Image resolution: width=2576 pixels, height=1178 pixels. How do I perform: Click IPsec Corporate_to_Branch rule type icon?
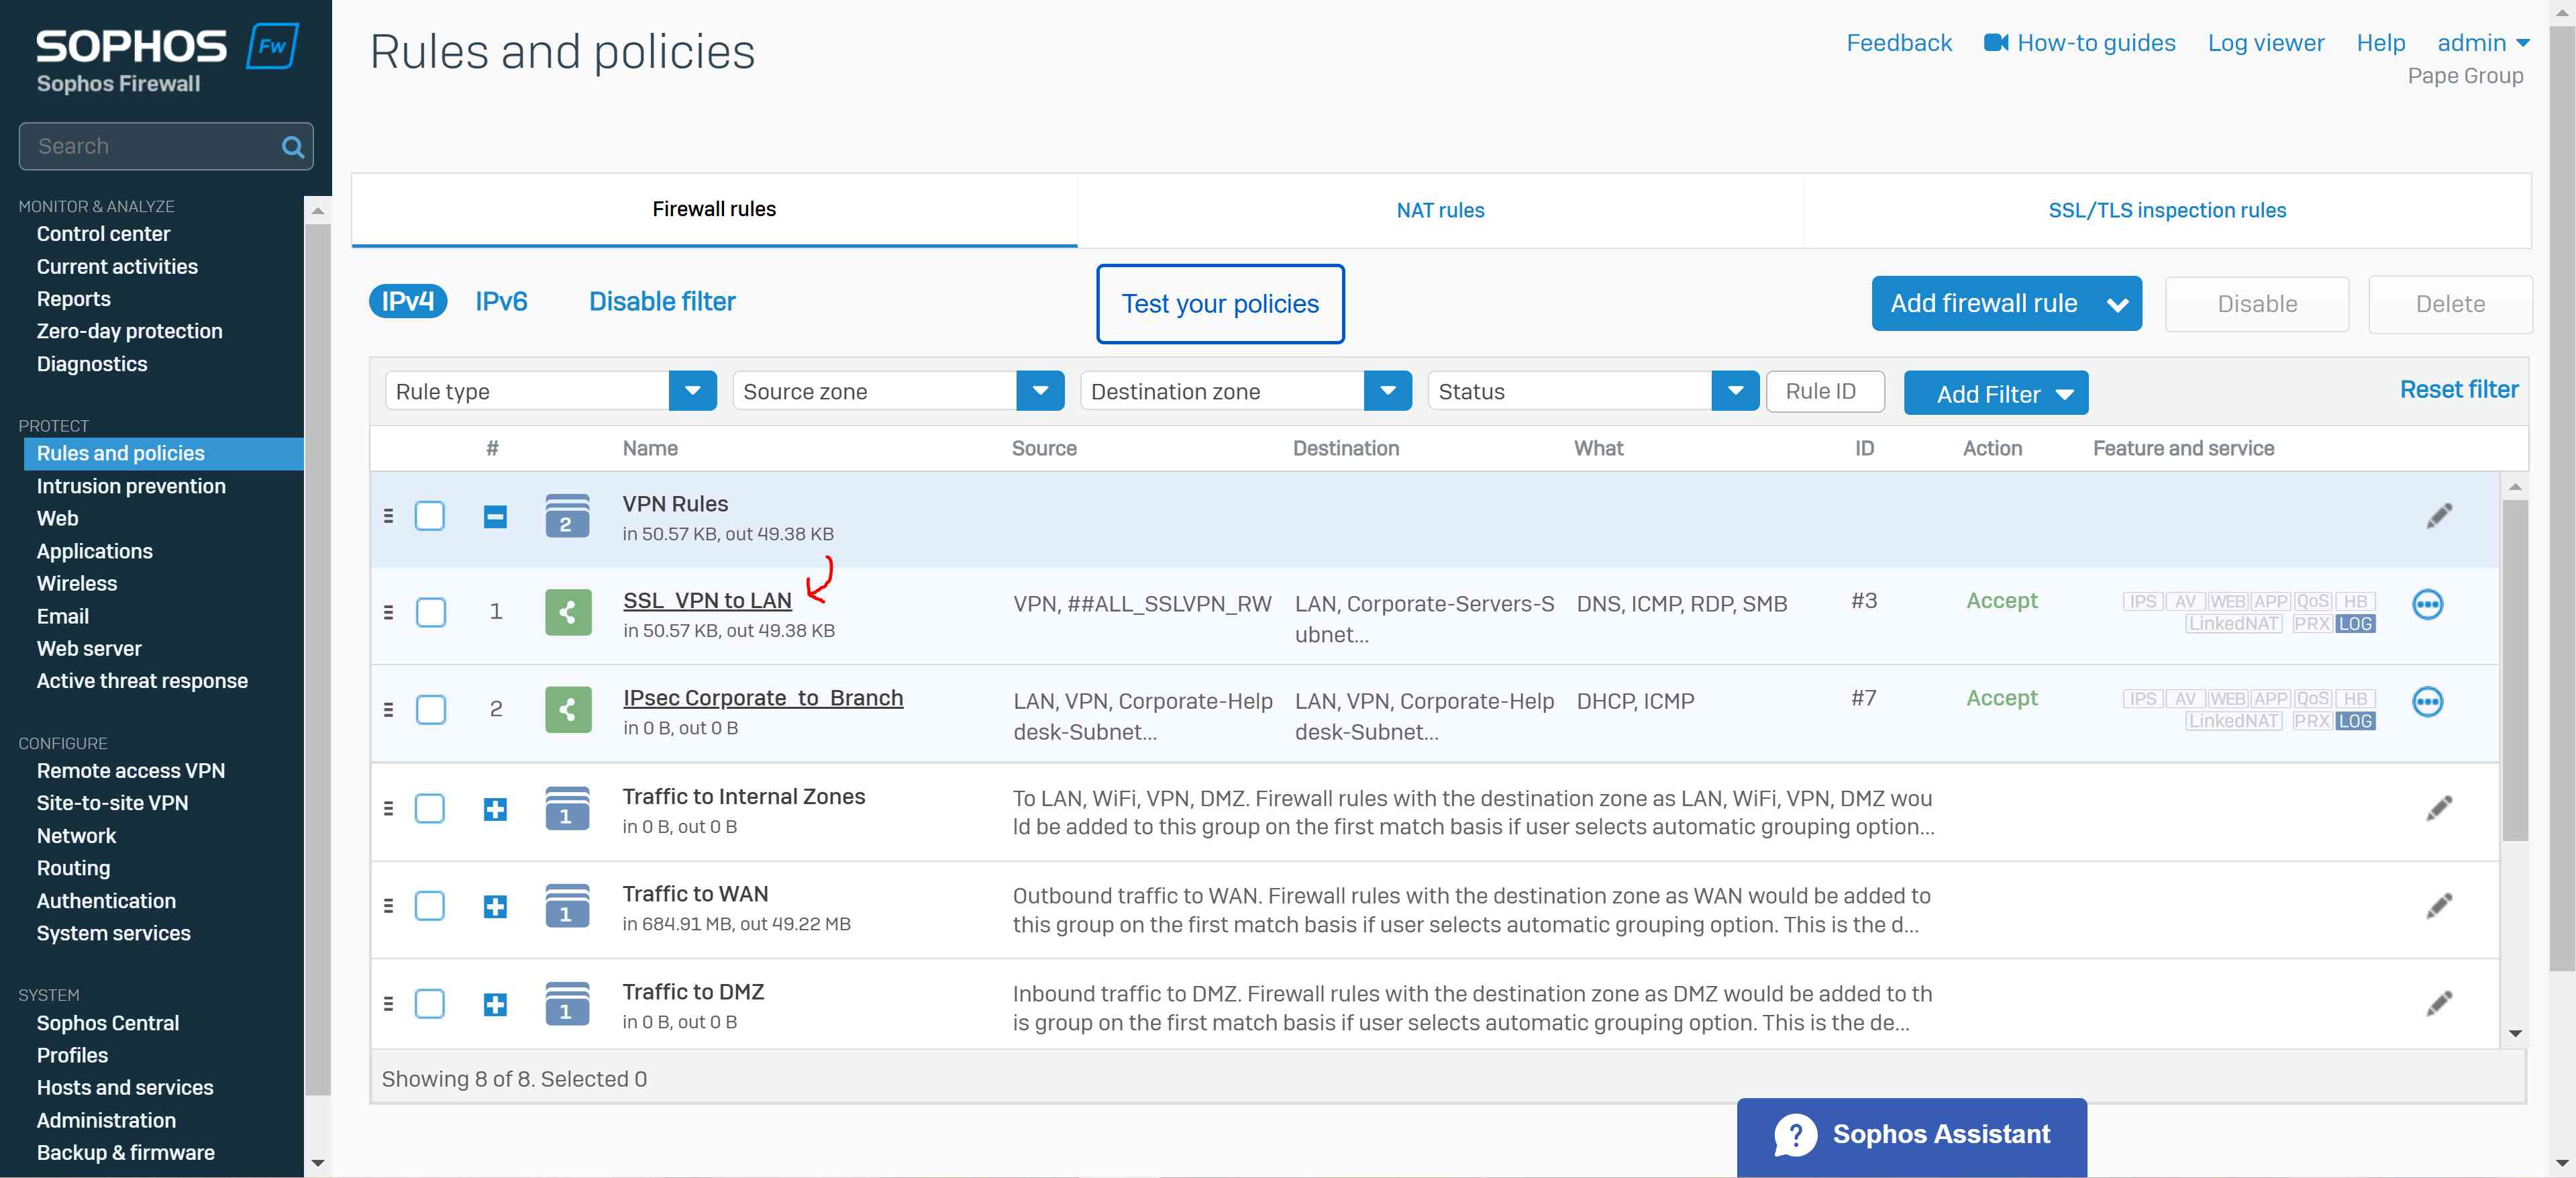(568, 709)
